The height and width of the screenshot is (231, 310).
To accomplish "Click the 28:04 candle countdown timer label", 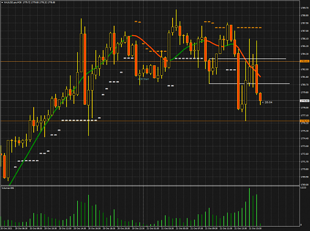I will [268, 102].
